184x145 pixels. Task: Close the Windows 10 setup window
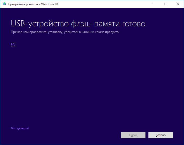pos(178,4)
